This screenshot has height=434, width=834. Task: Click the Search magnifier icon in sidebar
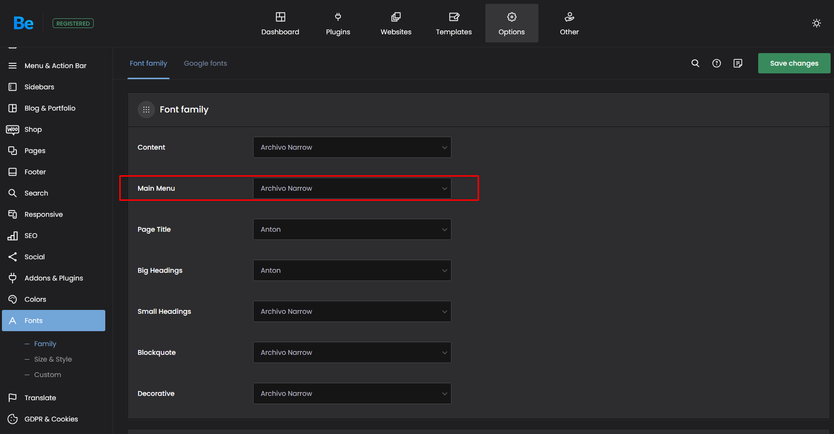click(x=13, y=193)
